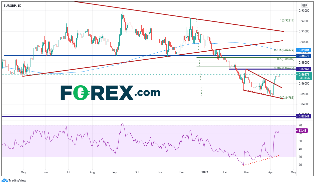The width and height of the screenshot is (315, 185).
Task: Click the 0.88676 horizontal line price tag
Action: click(x=304, y=56)
